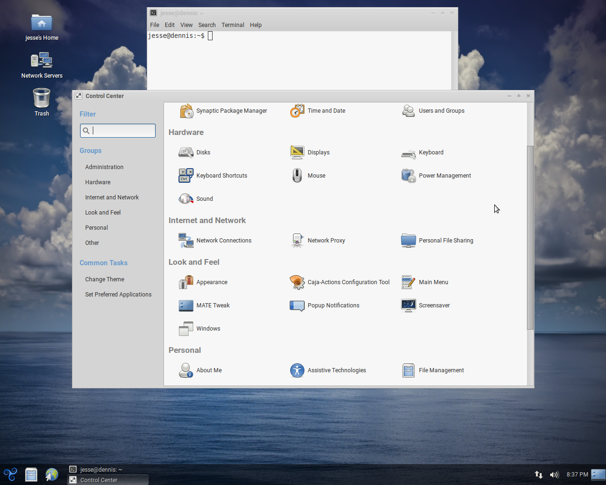Open Sound preferences icon

click(x=186, y=199)
